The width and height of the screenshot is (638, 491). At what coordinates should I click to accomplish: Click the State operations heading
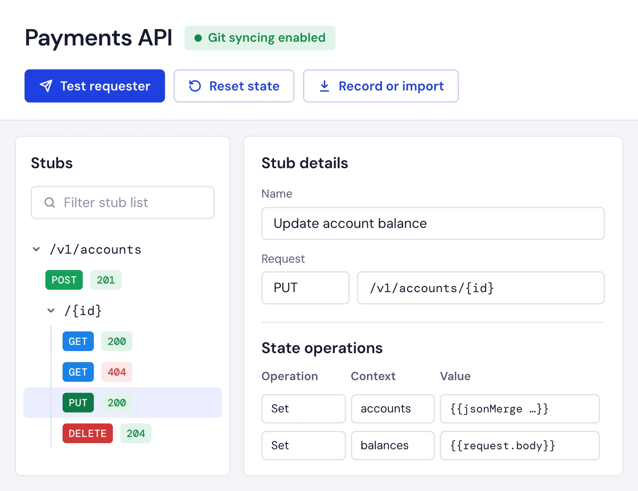(x=322, y=348)
